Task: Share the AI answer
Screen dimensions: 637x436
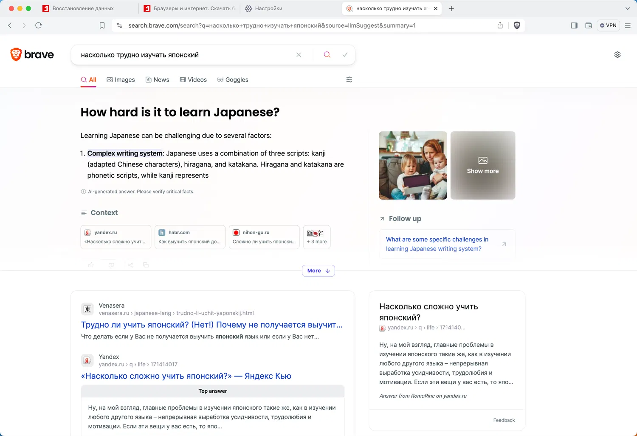Action: 130,265
